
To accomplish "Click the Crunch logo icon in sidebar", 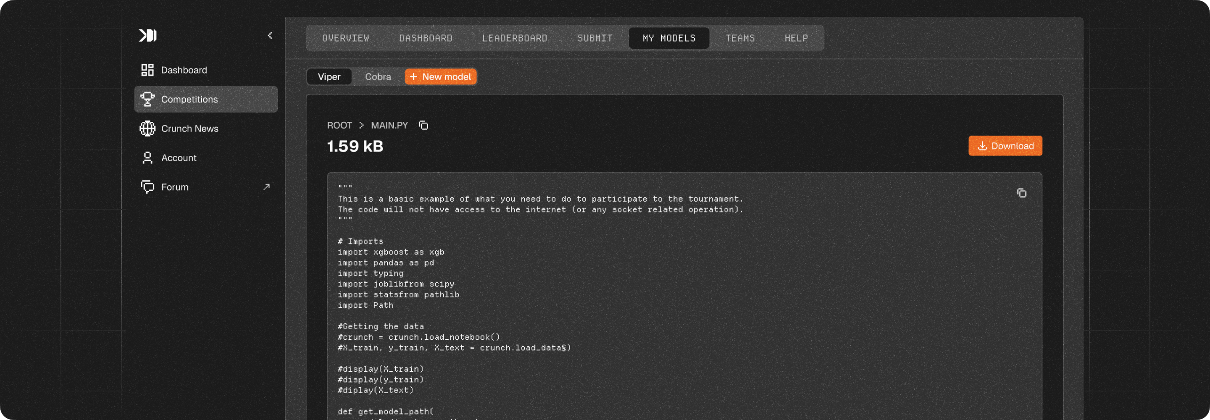I will tap(147, 36).
